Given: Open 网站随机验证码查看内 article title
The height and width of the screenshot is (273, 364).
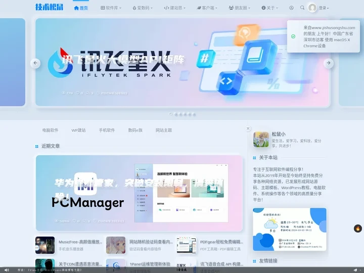Looking at the screenshot, I should pyautogui.click(x=151, y=242).
